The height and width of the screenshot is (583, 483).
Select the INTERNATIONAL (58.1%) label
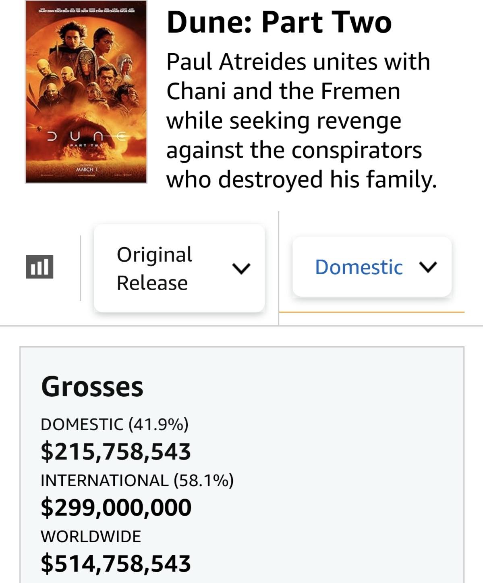click(137, 480)
